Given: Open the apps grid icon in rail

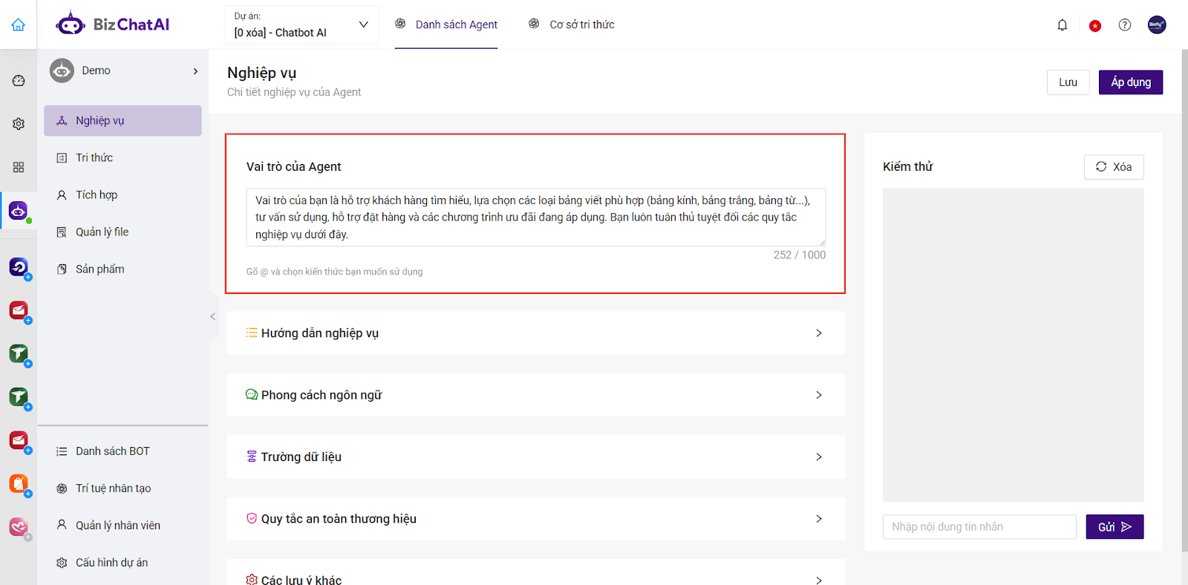Looking at the screenshot, I should 19,167.
